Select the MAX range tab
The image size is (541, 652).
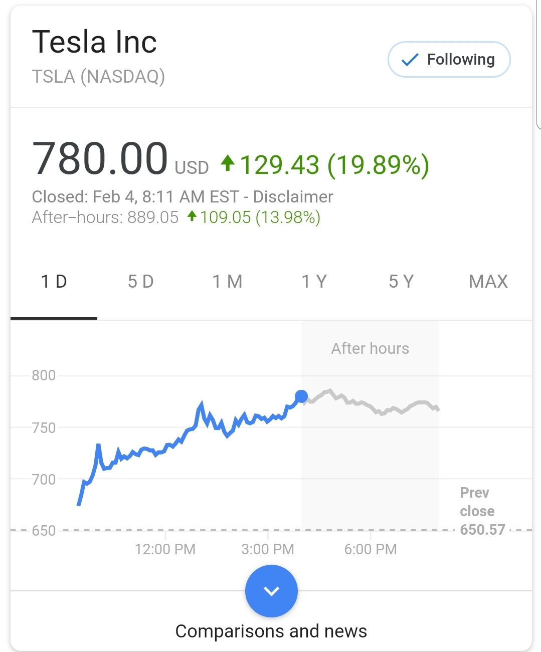[x=488, y=282]
